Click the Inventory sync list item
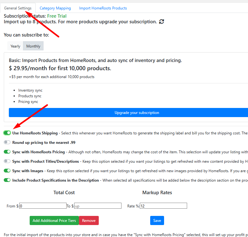This screenshot has width=248, height=237. tap(30, 90)
